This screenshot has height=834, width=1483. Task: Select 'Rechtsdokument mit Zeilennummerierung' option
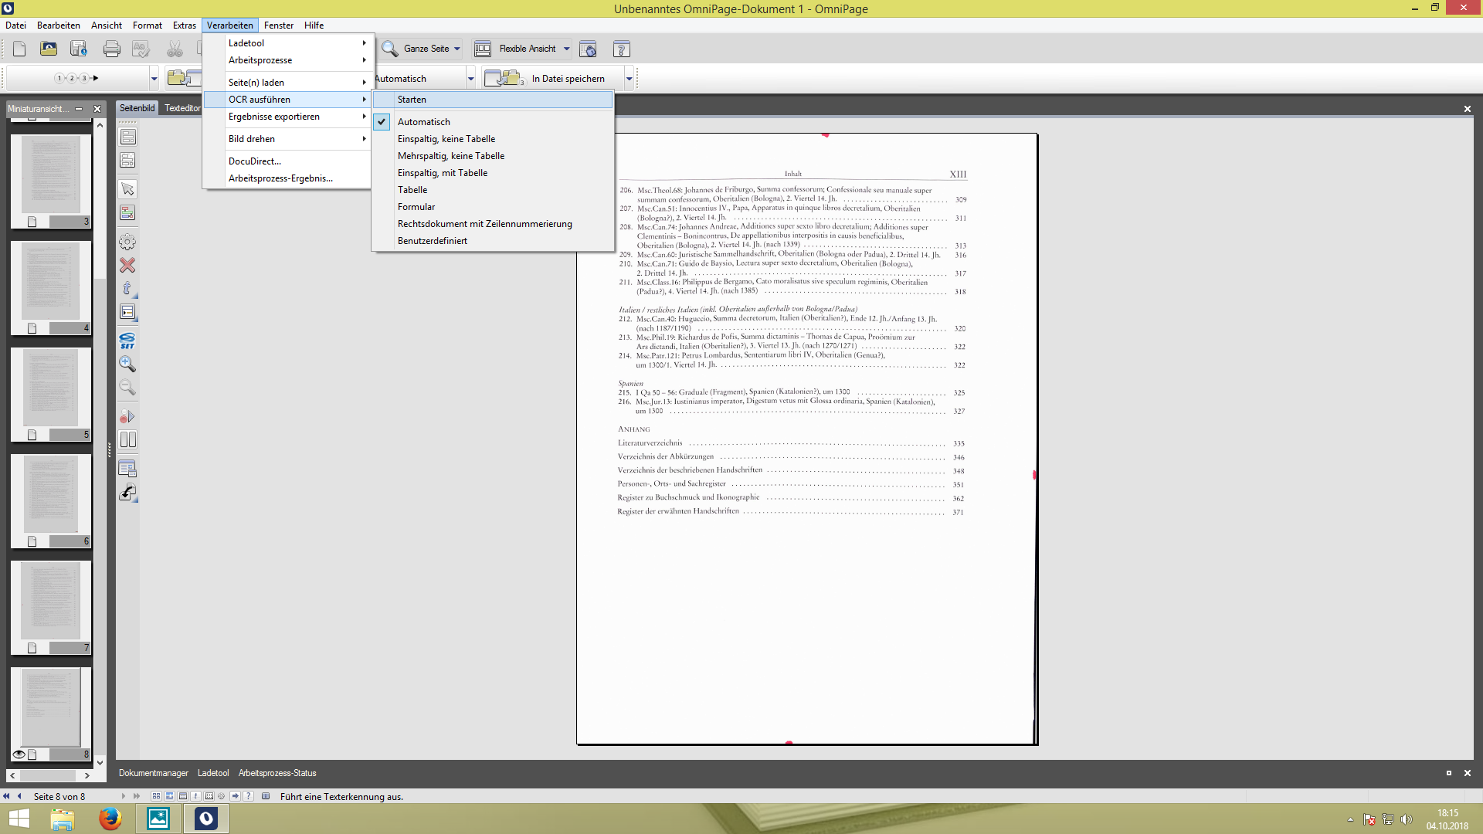tap(493, 224)
